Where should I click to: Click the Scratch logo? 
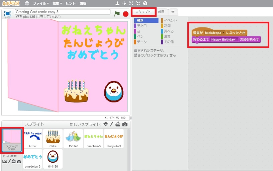11,3
